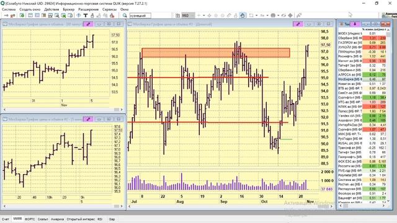Click the purple pen button on daily chart
This screenshot has height=223, width=397.
[x=298, y=24]
